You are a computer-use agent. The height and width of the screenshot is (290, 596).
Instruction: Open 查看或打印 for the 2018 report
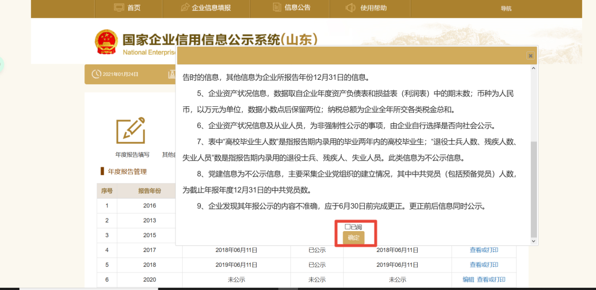pyautogui.click(x=484, y=265)
